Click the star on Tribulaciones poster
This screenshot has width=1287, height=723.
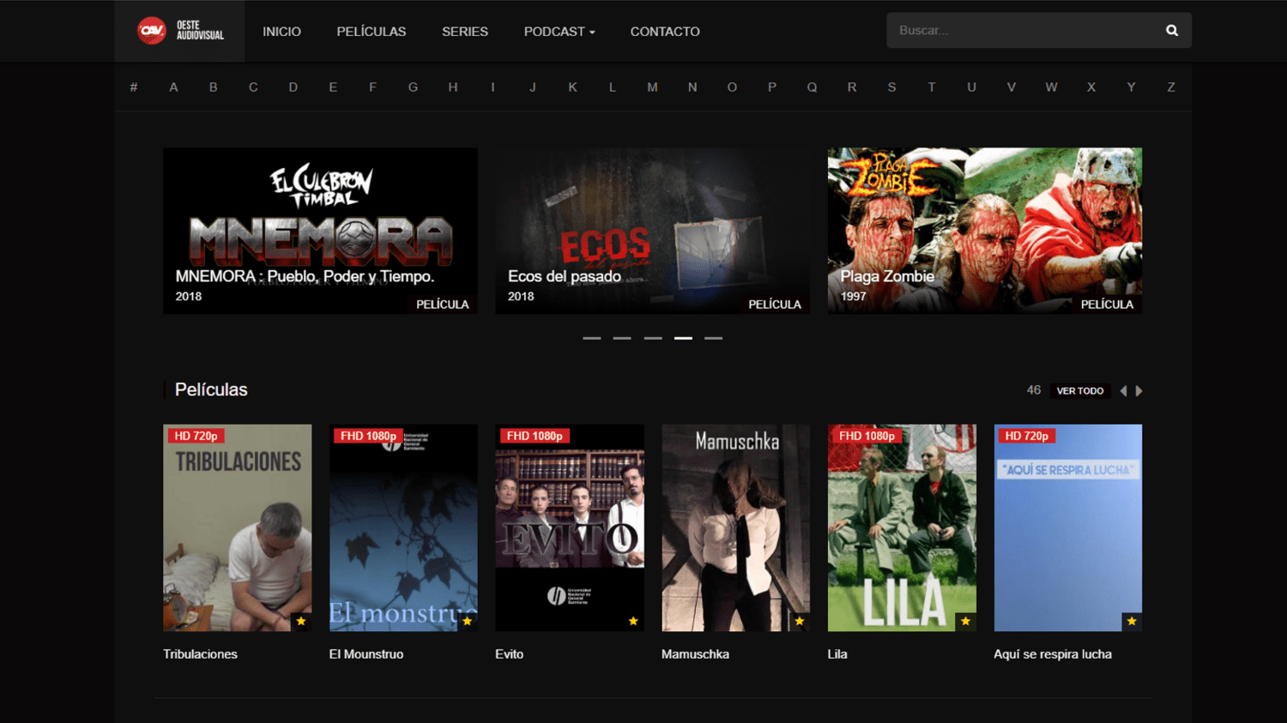(301, 621)
